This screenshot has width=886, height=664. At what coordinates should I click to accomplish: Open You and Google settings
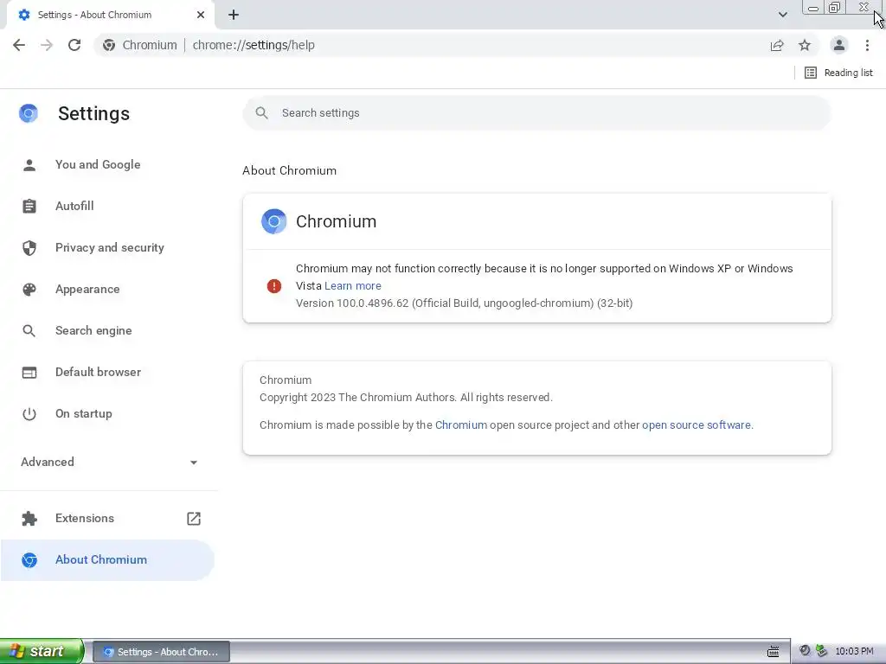point(107,165)
